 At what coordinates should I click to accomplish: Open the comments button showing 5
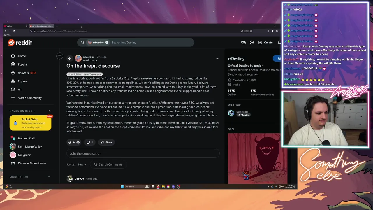tap(89, 142)
